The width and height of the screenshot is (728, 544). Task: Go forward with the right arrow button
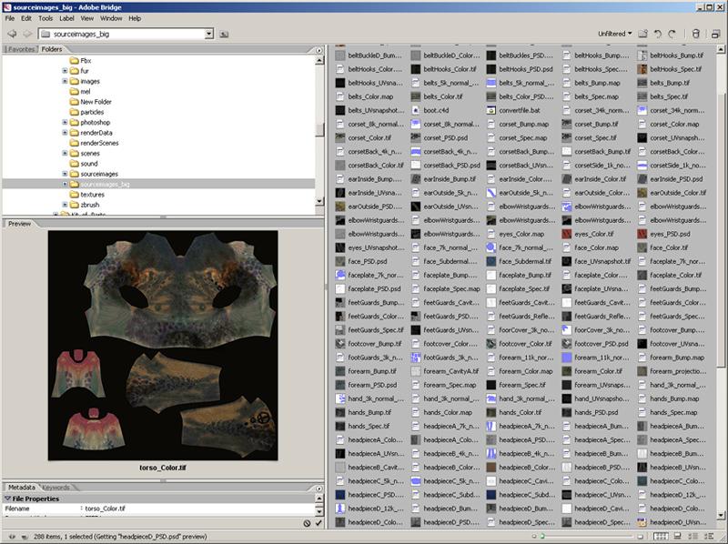(x=27, y=34)
